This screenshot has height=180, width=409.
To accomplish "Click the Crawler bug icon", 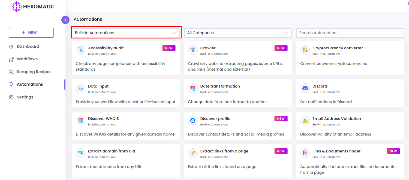I will [x=193, y=50].
